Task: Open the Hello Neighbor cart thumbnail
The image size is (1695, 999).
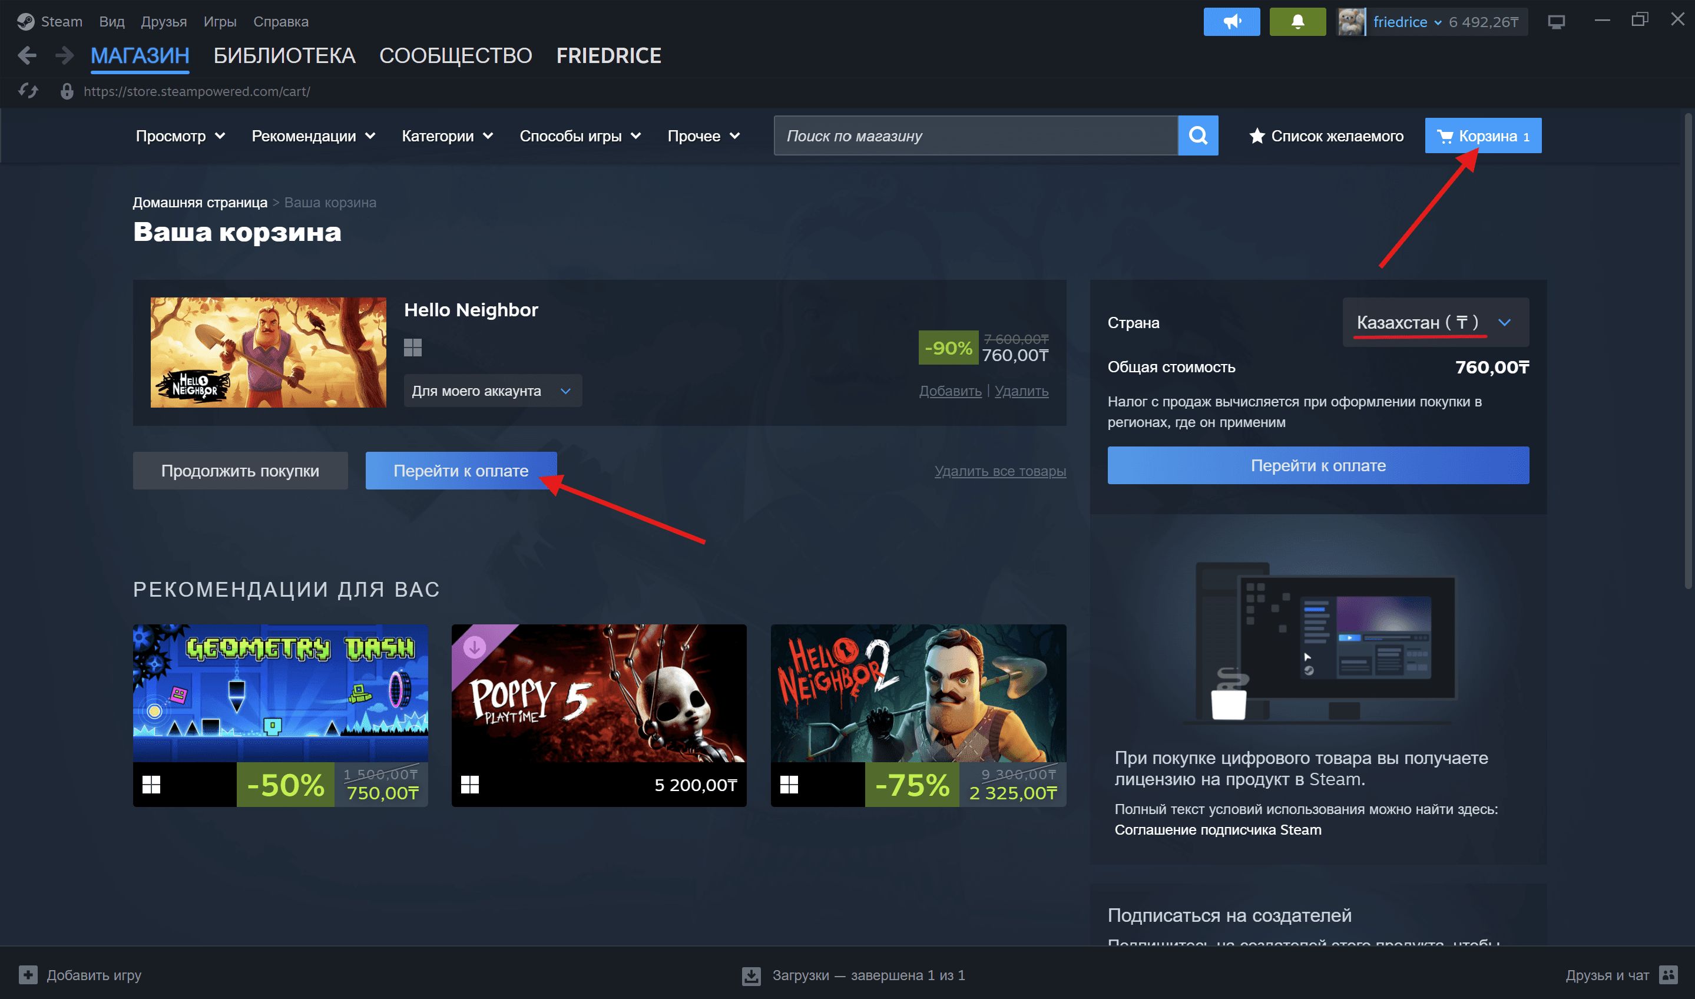Action: coord(268,352)
